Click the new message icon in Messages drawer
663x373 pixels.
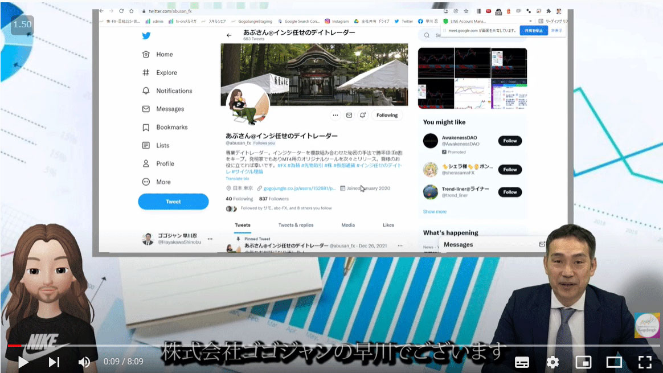pos(542,244)
